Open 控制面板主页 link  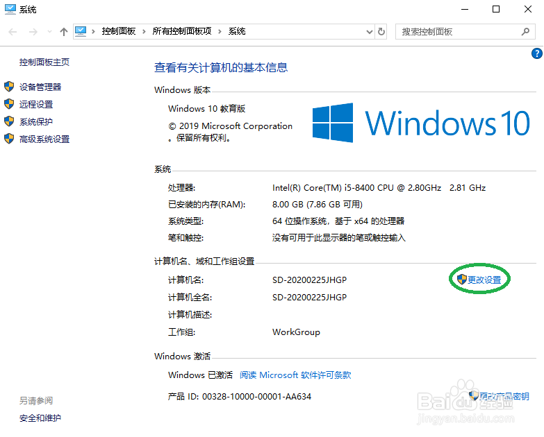click(44, 62)
